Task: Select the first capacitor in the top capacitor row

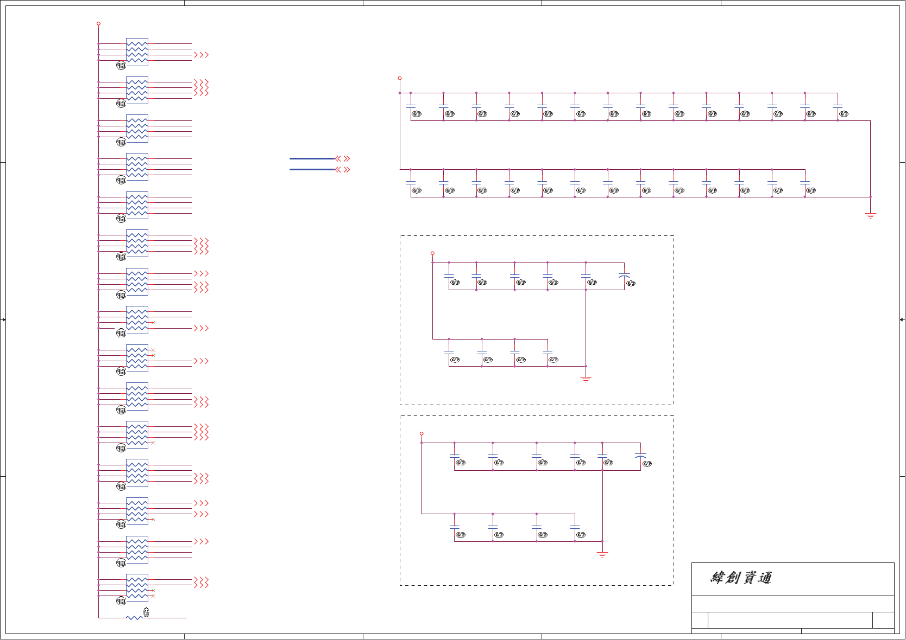Action: click(411, 105)
